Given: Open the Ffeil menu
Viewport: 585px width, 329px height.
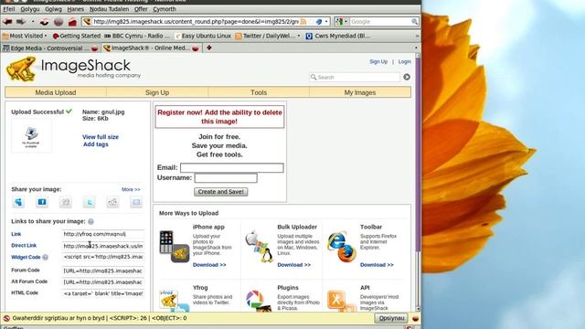Looking at the screenshot, I should point(8,9).
